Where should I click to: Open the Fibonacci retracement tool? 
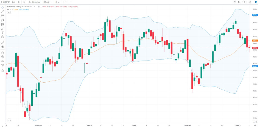[x=3, y=16]
